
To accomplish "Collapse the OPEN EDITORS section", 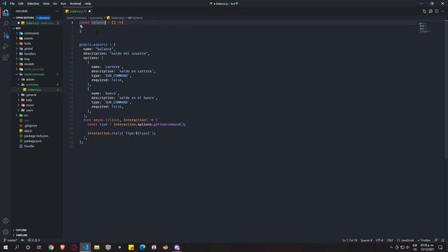I will pyautogui.click(x=37, y=17).
